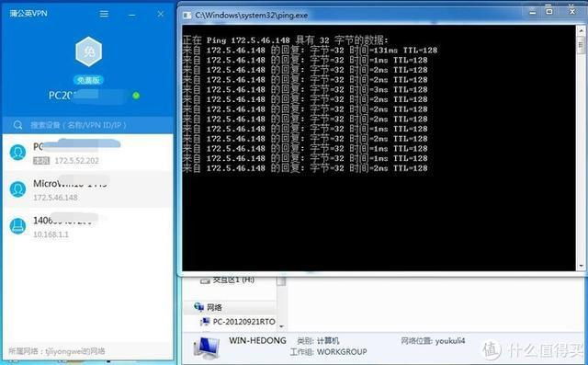Click console scrollbar up arrow

582,30
